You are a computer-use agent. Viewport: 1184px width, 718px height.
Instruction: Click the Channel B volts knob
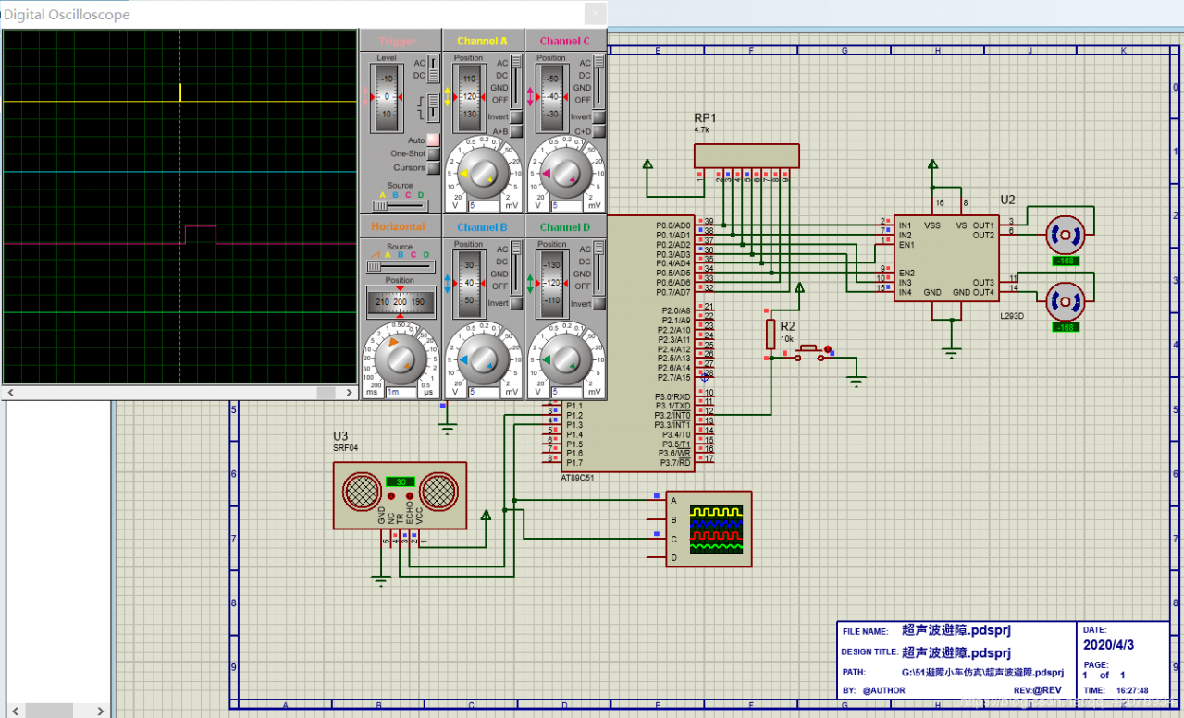point(483,359)
